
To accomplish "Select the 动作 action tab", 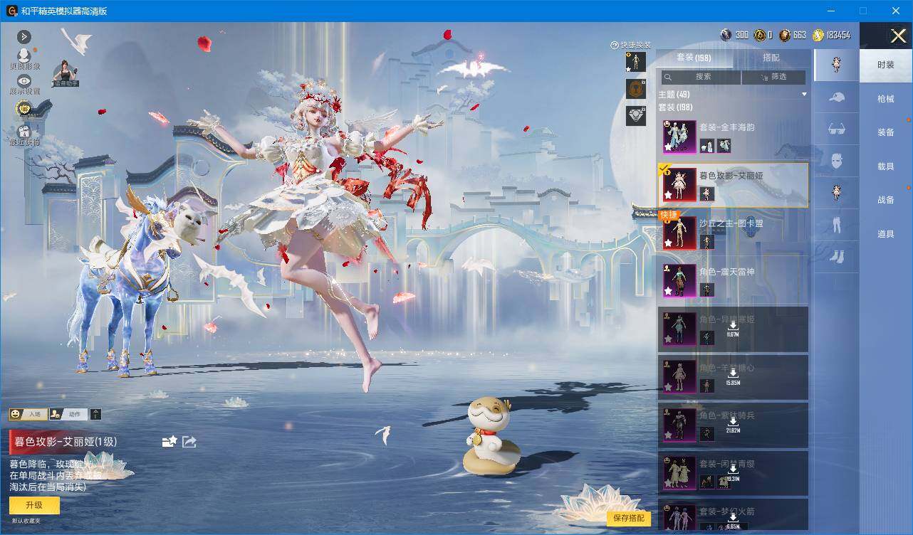I will coord(68,414).
